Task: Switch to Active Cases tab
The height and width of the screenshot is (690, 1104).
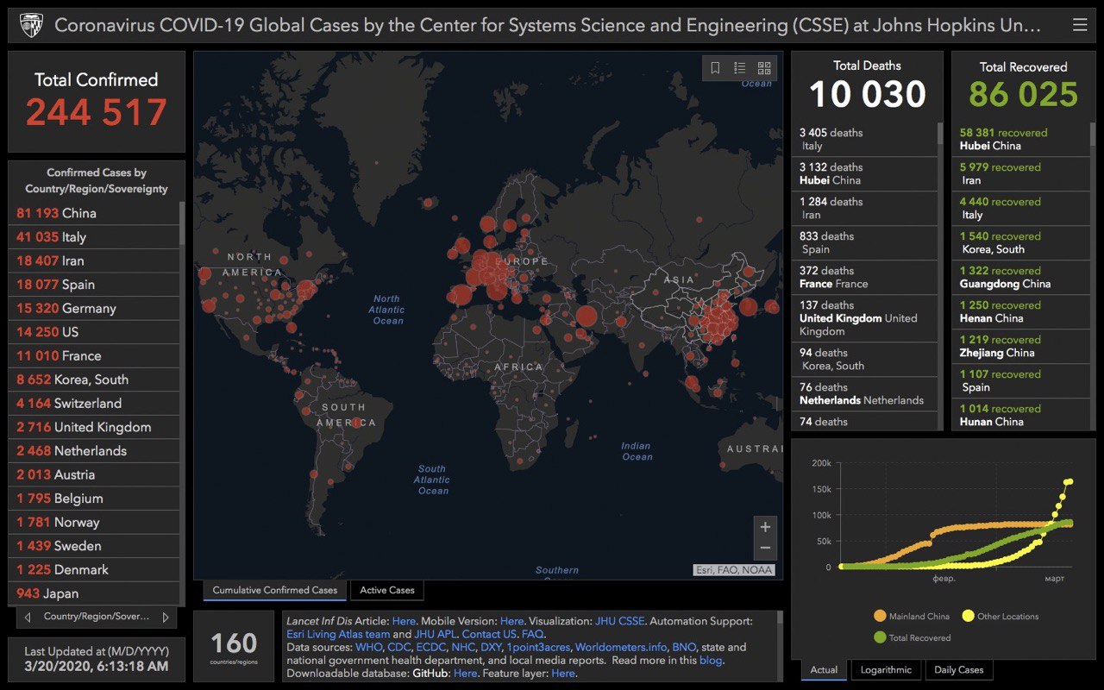Action: pos(387,590)
